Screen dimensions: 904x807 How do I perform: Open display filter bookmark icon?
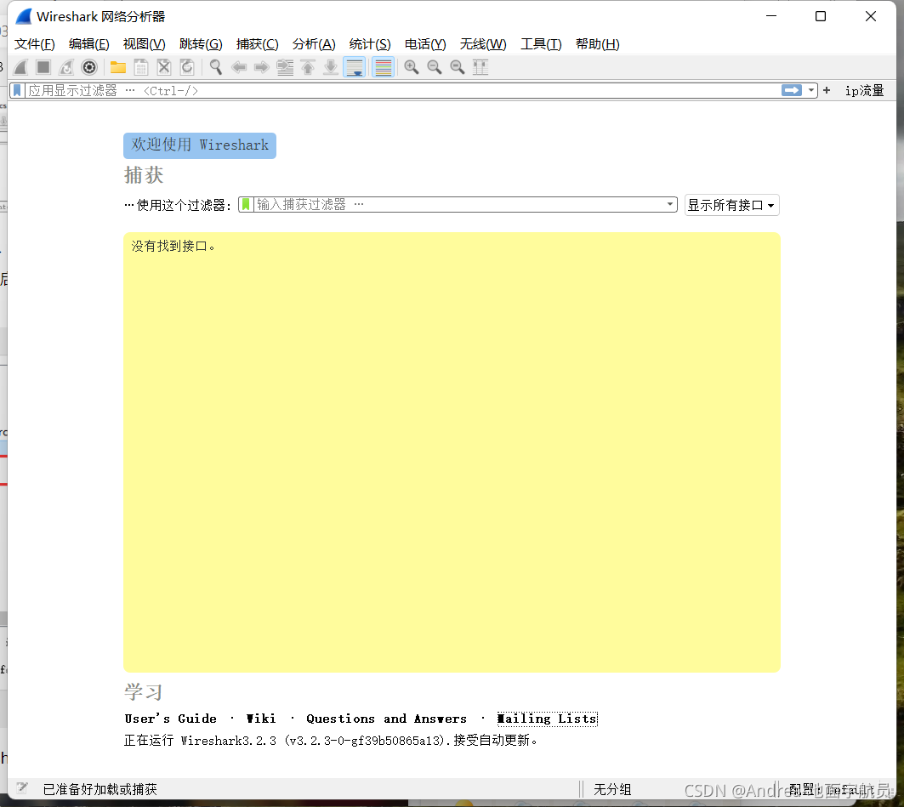(x=17, y=90)
